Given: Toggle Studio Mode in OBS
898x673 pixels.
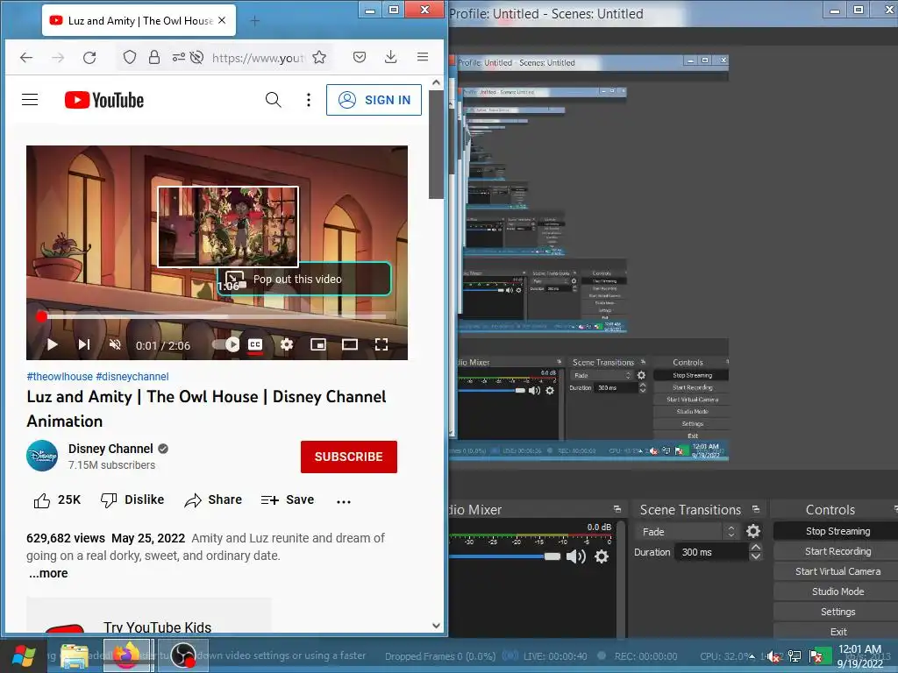Looking at the screenshot, I should tap(837, 592).
